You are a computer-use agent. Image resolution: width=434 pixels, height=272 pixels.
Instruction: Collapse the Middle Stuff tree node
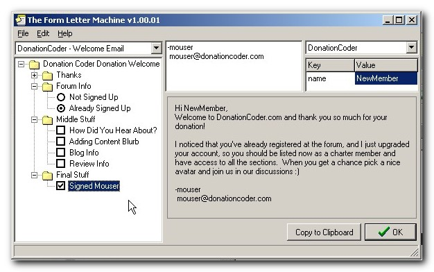[x=35, y=119]
